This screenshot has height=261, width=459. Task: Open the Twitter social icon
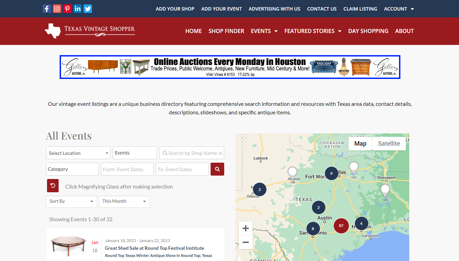[x=88, y=9]
